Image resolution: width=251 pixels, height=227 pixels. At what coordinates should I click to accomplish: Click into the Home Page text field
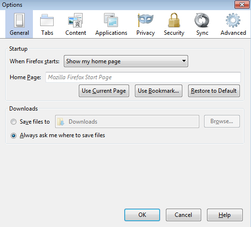click(143, 77)
